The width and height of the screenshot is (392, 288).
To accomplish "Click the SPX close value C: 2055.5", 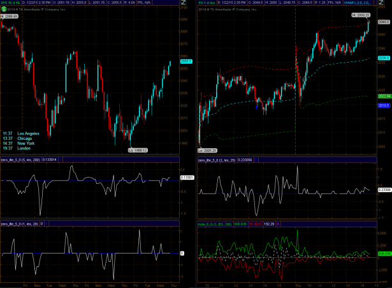I will pos(115,3).
